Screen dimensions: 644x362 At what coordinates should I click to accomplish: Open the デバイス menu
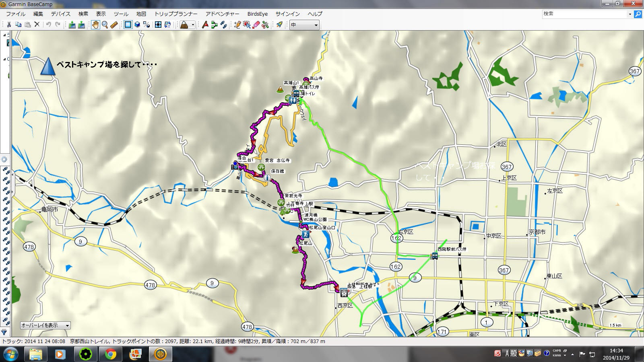pyautogui.click(x=60, y=14)
